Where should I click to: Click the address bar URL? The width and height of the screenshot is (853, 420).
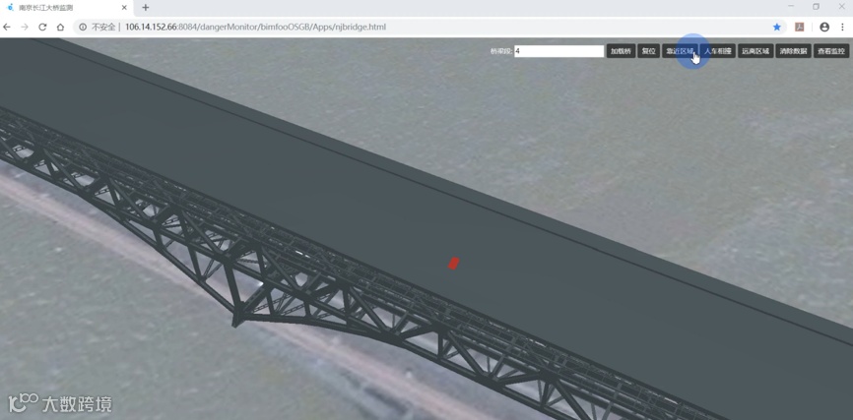coord(256,27)
